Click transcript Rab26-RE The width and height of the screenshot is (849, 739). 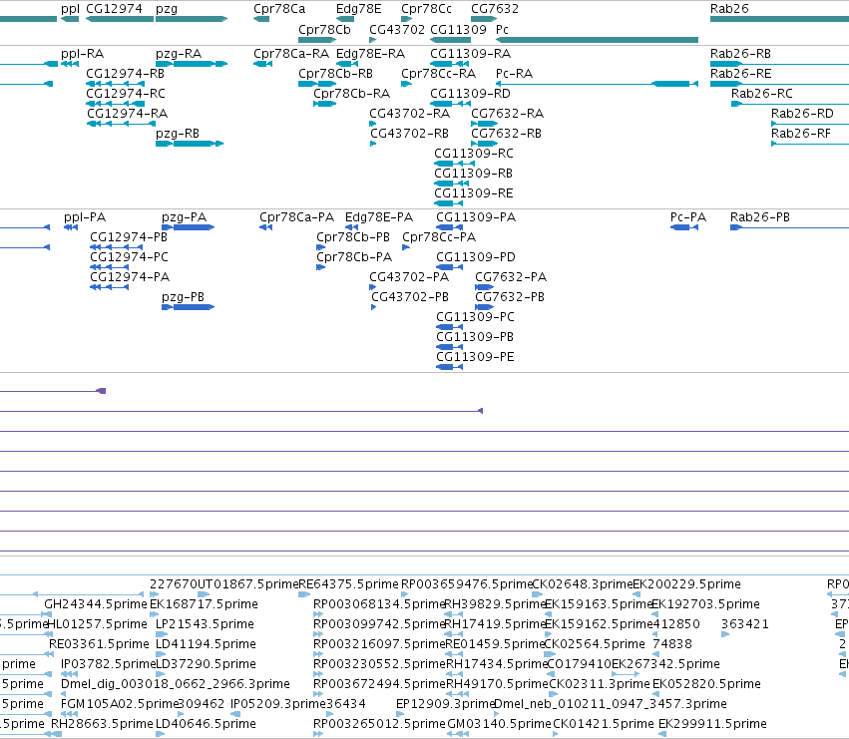pos(740,74)
